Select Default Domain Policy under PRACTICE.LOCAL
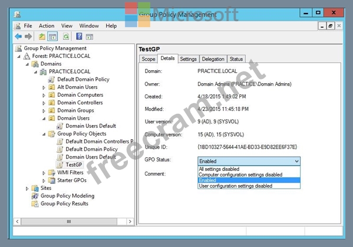353x247 pixels. pyautogui.click(x=83, y=79)
